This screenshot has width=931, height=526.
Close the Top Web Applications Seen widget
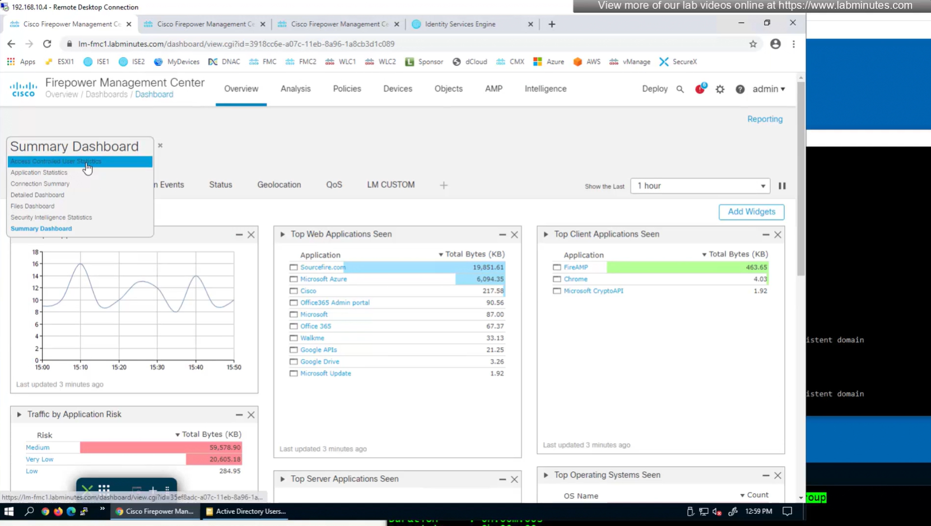tap(514, 235)
